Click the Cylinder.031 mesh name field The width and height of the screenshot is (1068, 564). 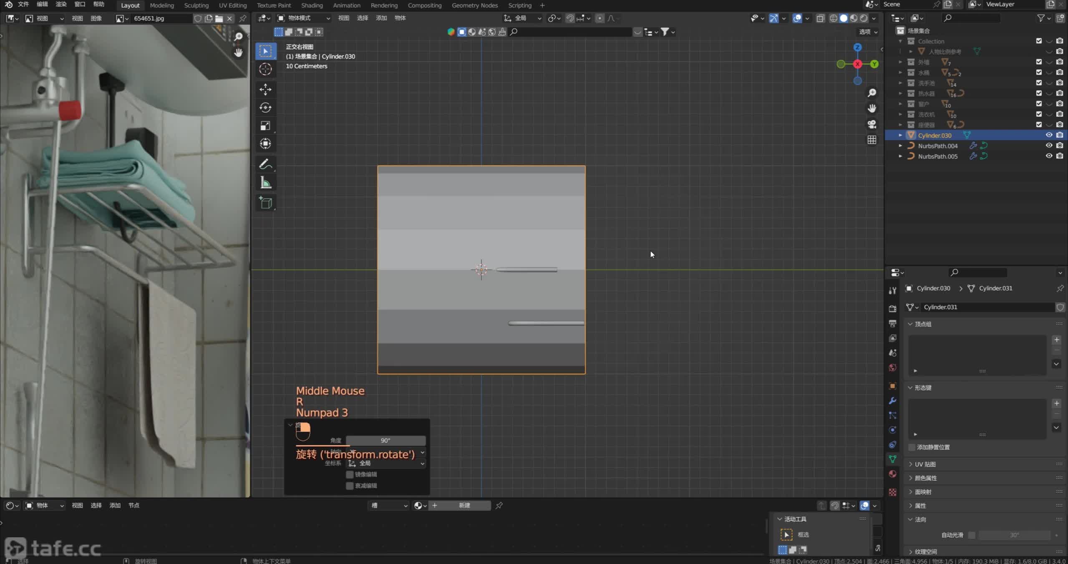(x=987, y=307)
